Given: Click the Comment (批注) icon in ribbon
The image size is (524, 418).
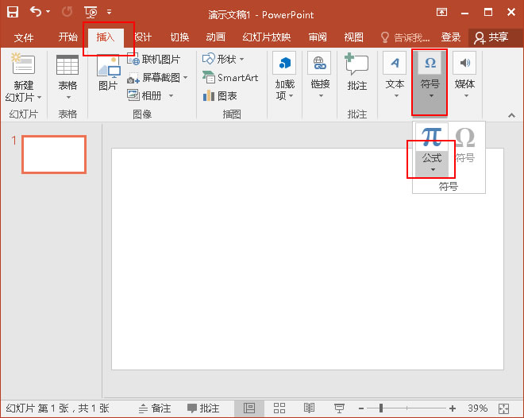Looking at the screenshot, I should pyautogui.click(x=356, y=66).
